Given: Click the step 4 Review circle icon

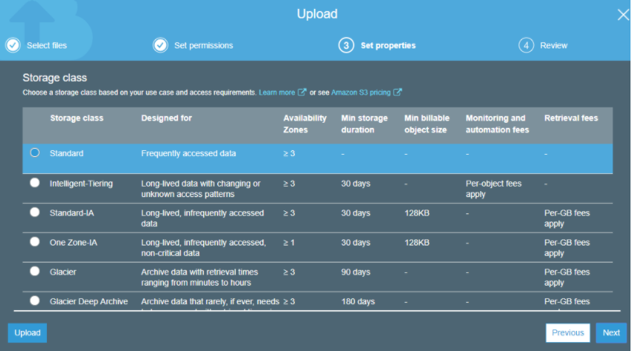Looking at the screenshot, I should (526, 45).
